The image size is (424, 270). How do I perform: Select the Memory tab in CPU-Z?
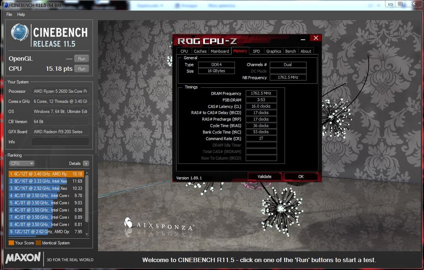pyautogui.click(x=240, y=51)
